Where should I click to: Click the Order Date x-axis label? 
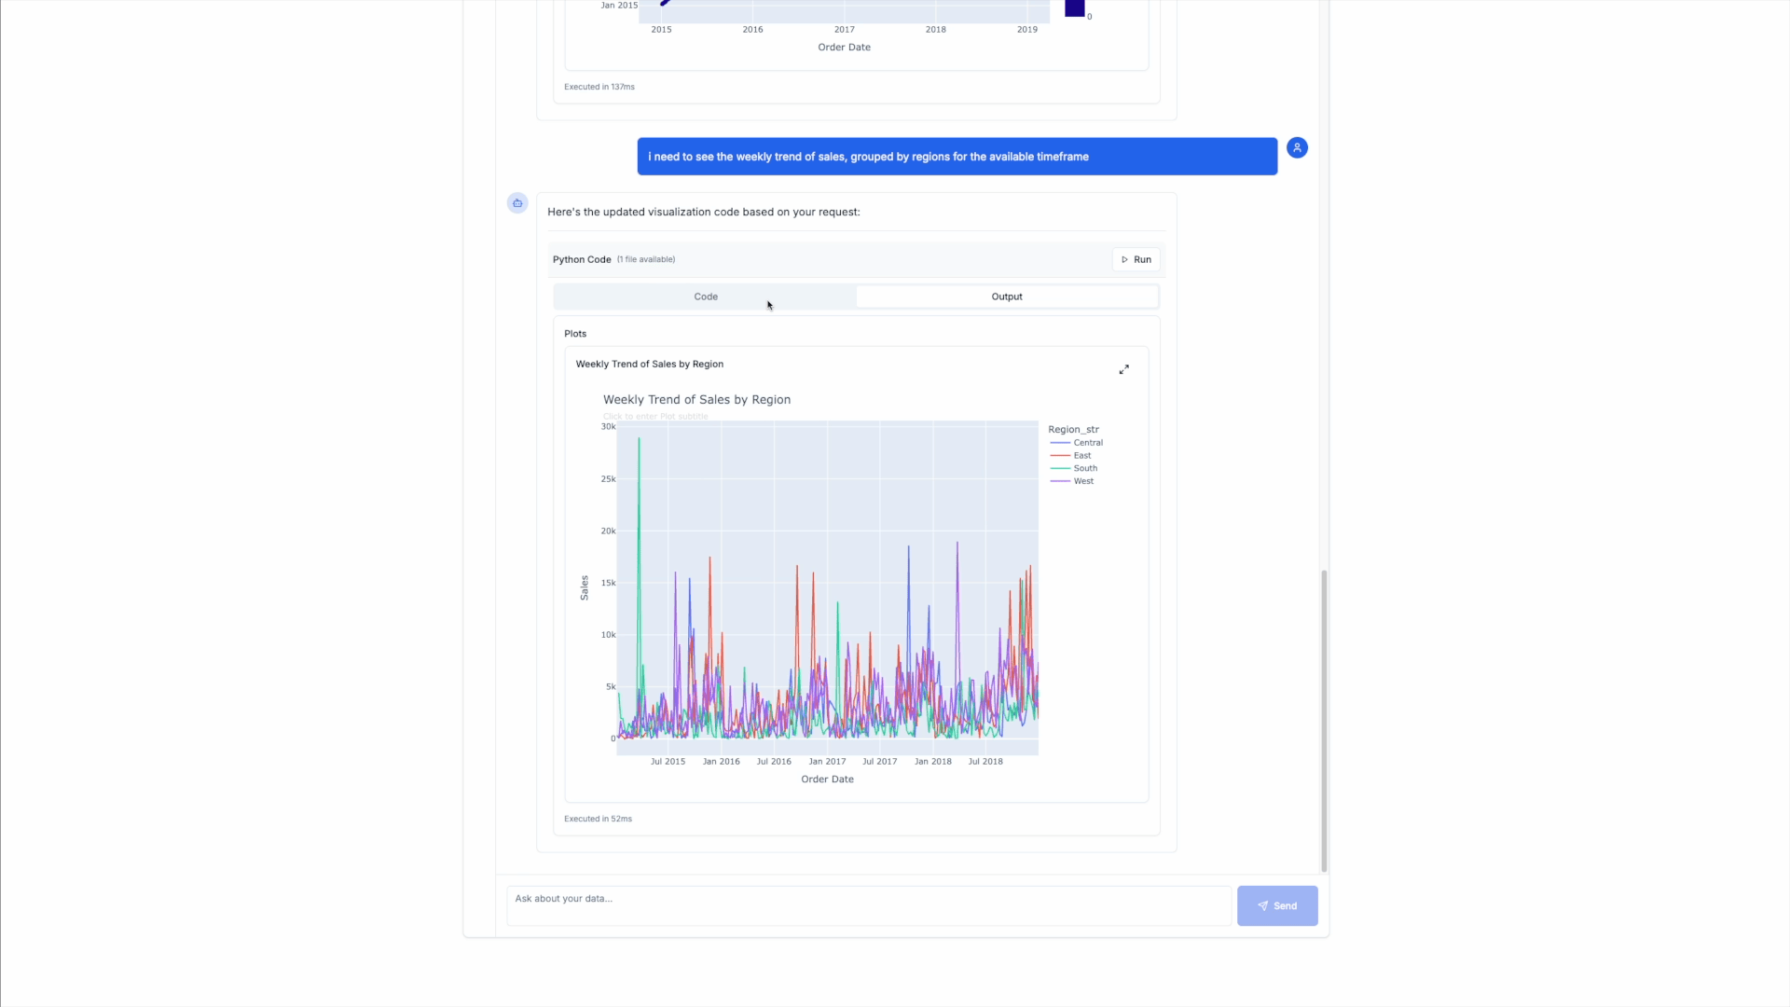click(827, 779)
